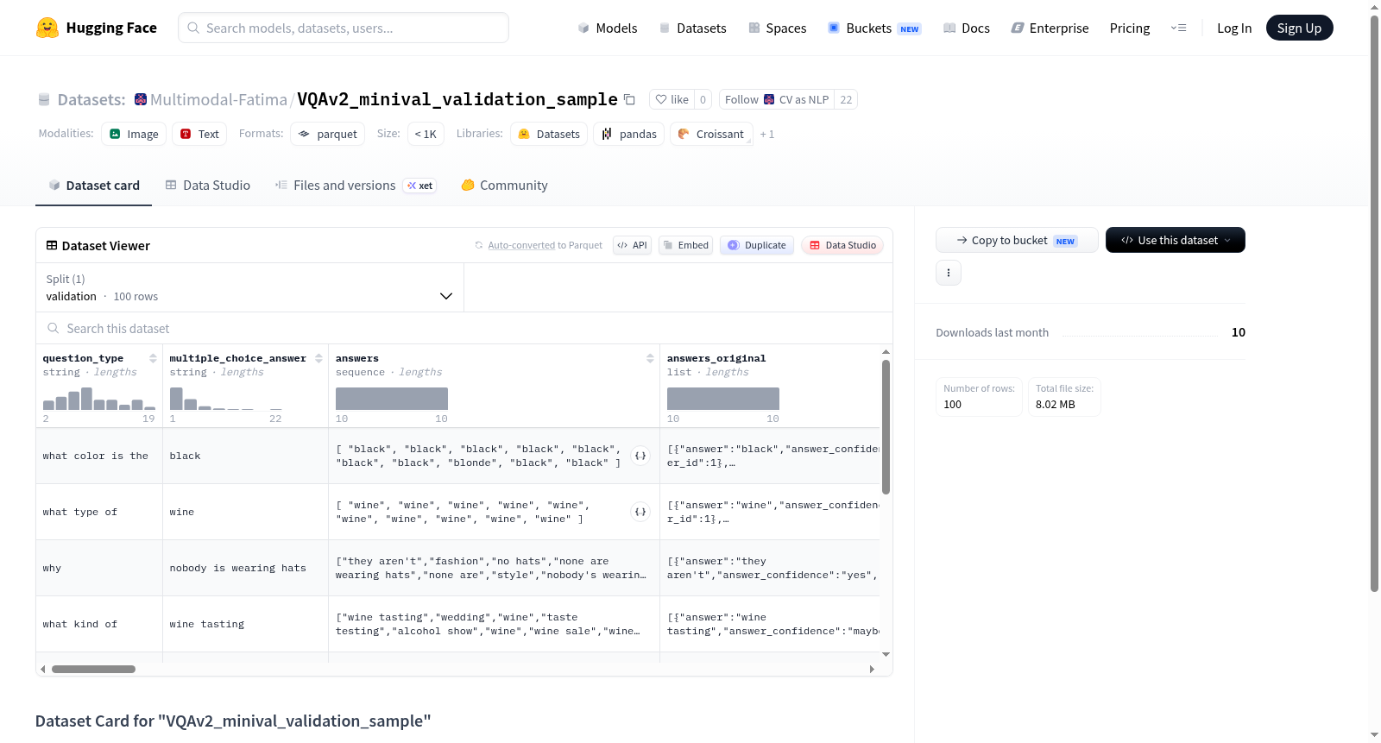Open the validation split dropdown
Image resolution: width=1381 pixels, height=743 pixels.
(x=249, y=287)
